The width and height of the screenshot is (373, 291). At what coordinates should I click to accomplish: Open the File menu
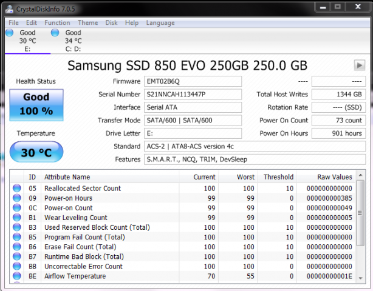[13, 22]
